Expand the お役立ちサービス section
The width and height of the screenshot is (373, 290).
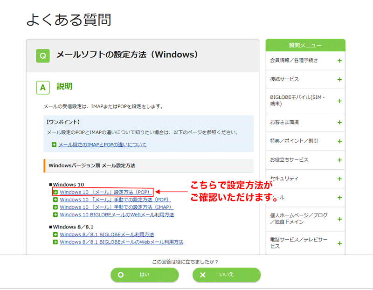coord(338,160)
